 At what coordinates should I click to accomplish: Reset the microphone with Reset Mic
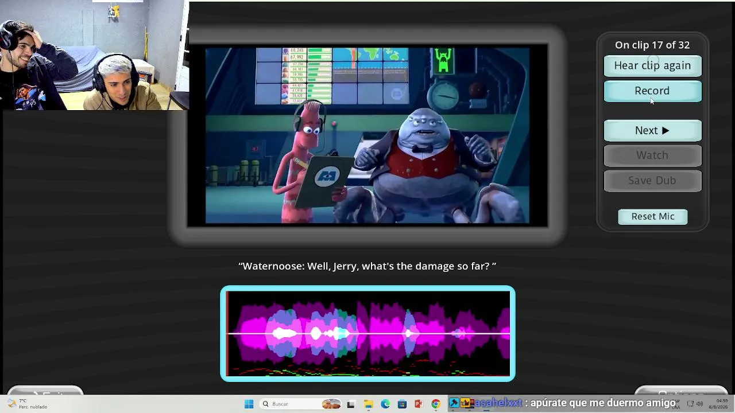tap(653, 216)
